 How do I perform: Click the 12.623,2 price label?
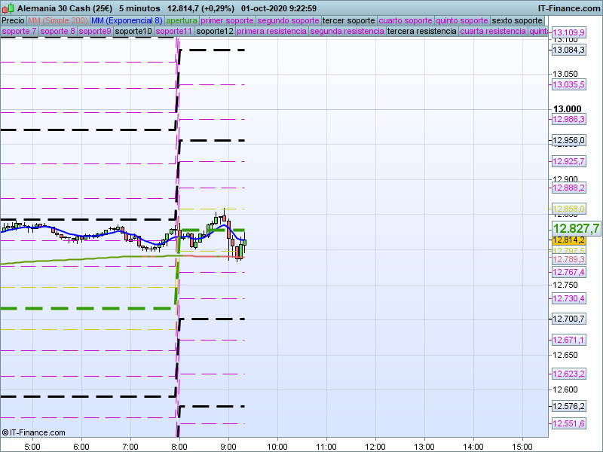pyautogui.click(x=569, y=374)
